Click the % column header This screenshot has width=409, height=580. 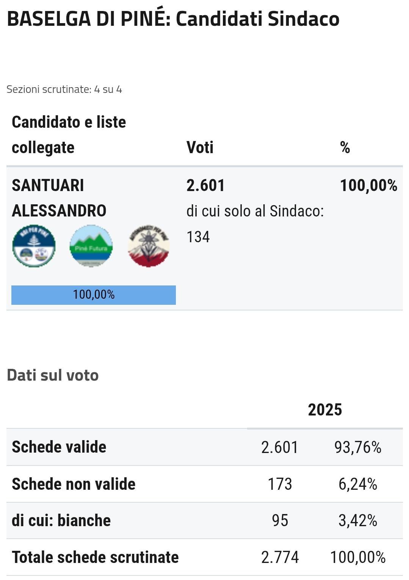345,147
